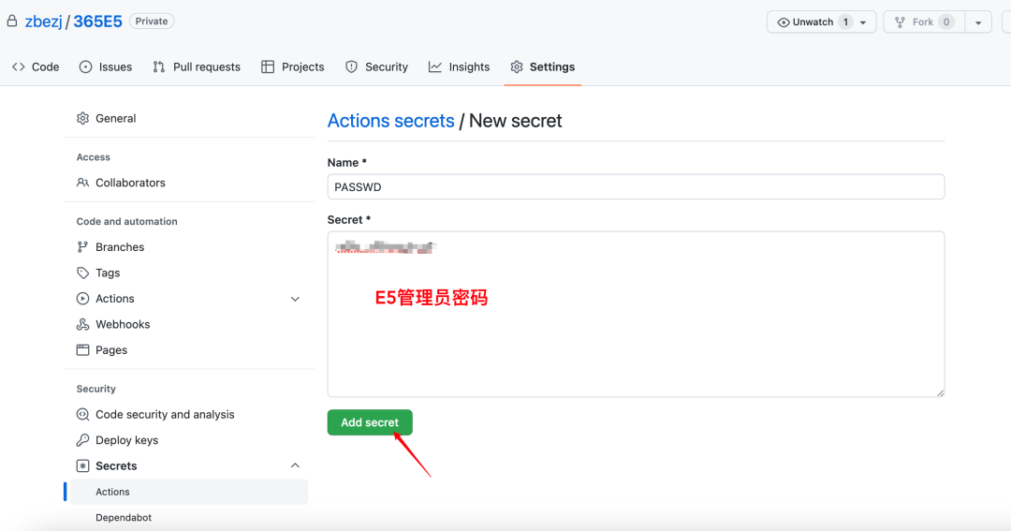Click the eye icon in Unwatch

[x=784, y=22]
